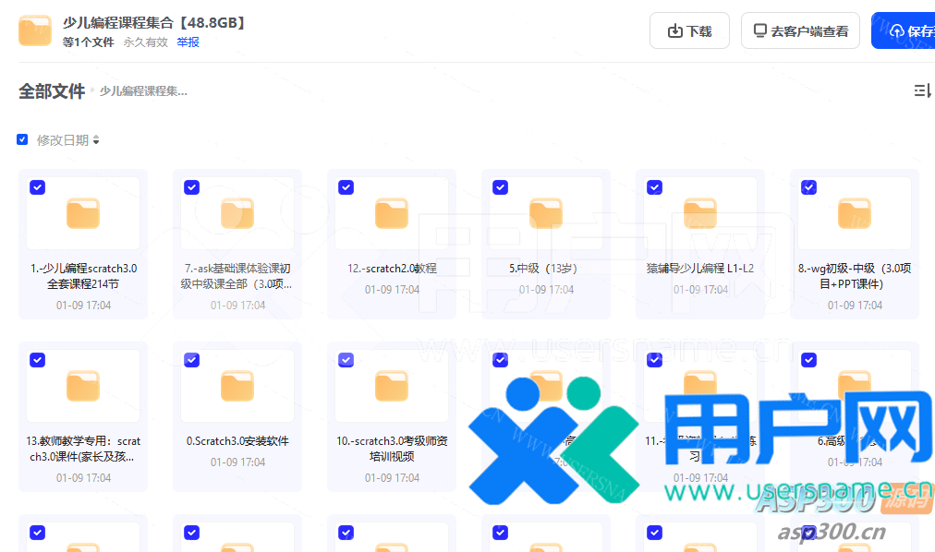The width and height of the screenshot is (935, 552).
Task: Uncheck the 8.-wg初级-中级 folder checkbox
Action: click(809, 187)
